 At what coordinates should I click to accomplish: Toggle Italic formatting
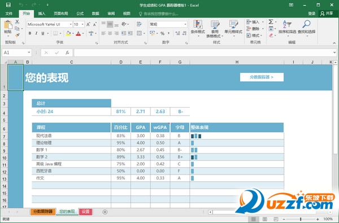(x=36, y=33)
